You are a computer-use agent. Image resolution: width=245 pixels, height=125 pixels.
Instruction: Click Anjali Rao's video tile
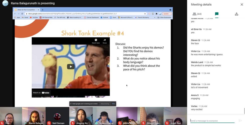(175, 116)
